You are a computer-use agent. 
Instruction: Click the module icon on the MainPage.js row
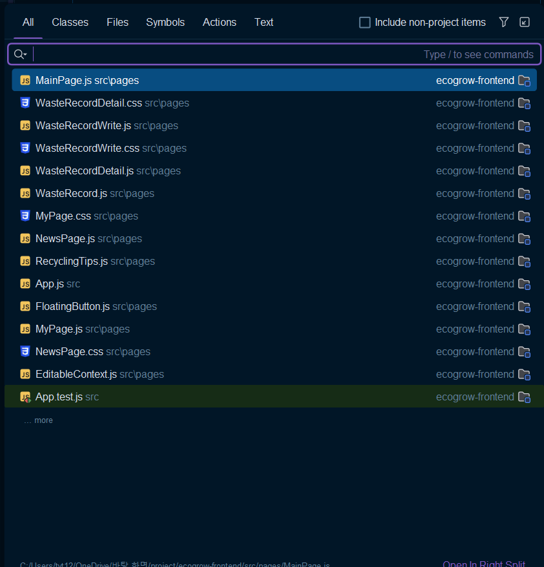point(524,80)
